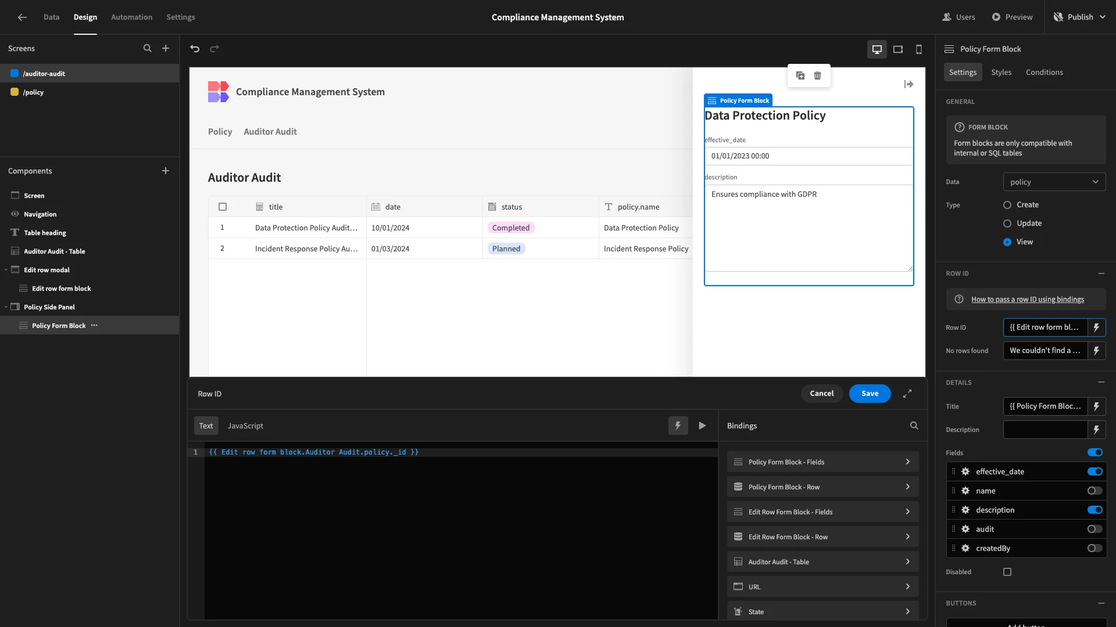1116x627 pixels.
Task: Switch to tablet preview mode
Action: click(x=898, y=49)
